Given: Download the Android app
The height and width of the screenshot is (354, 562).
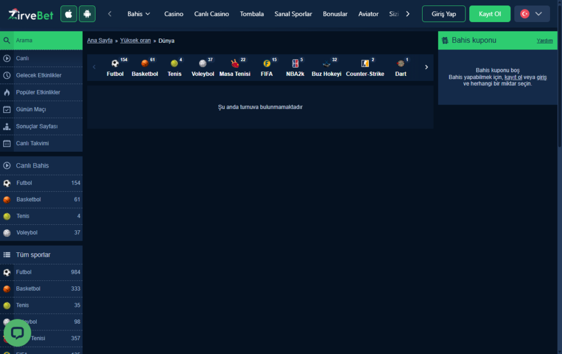Looking at the screenshot, I should tap(87, 14).
